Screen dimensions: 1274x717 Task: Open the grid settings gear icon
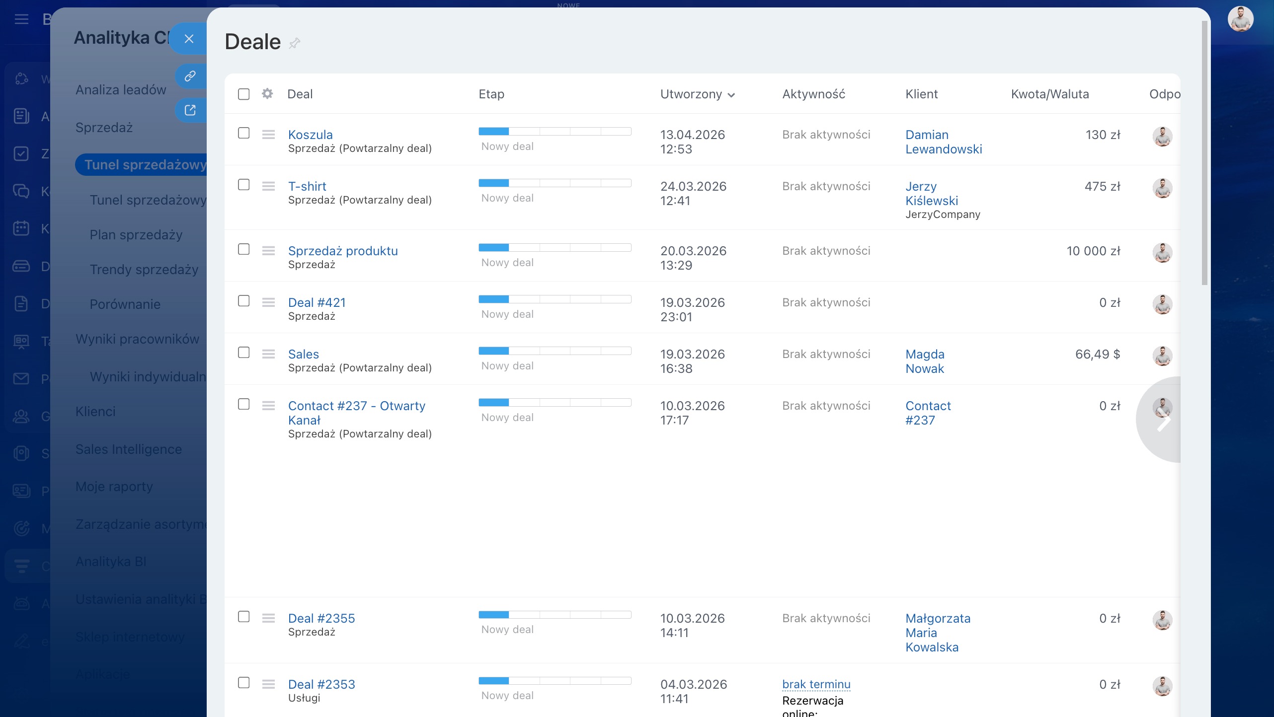point(267,94)
